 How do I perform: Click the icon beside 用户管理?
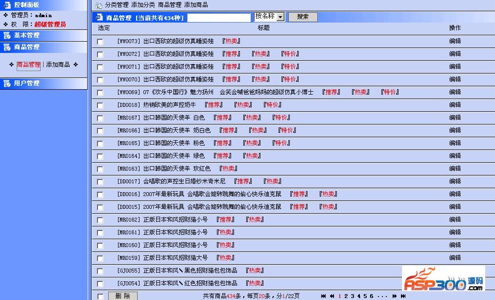coord(7,83)
